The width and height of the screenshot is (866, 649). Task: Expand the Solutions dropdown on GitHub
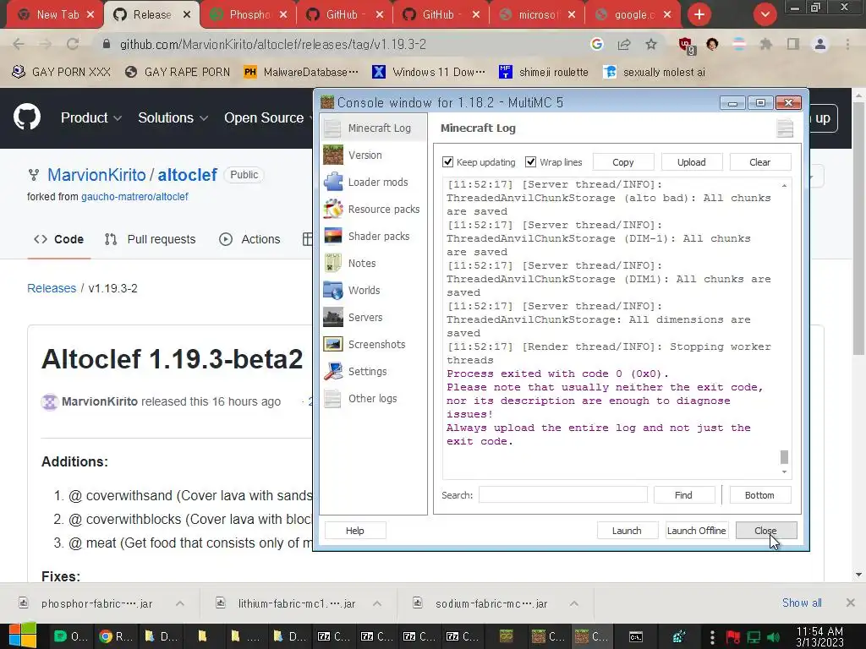coord(173,117)
